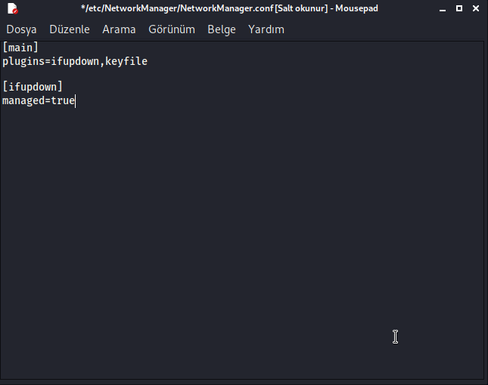Place cursor on the [ifupdown] section header

[33, 87]
